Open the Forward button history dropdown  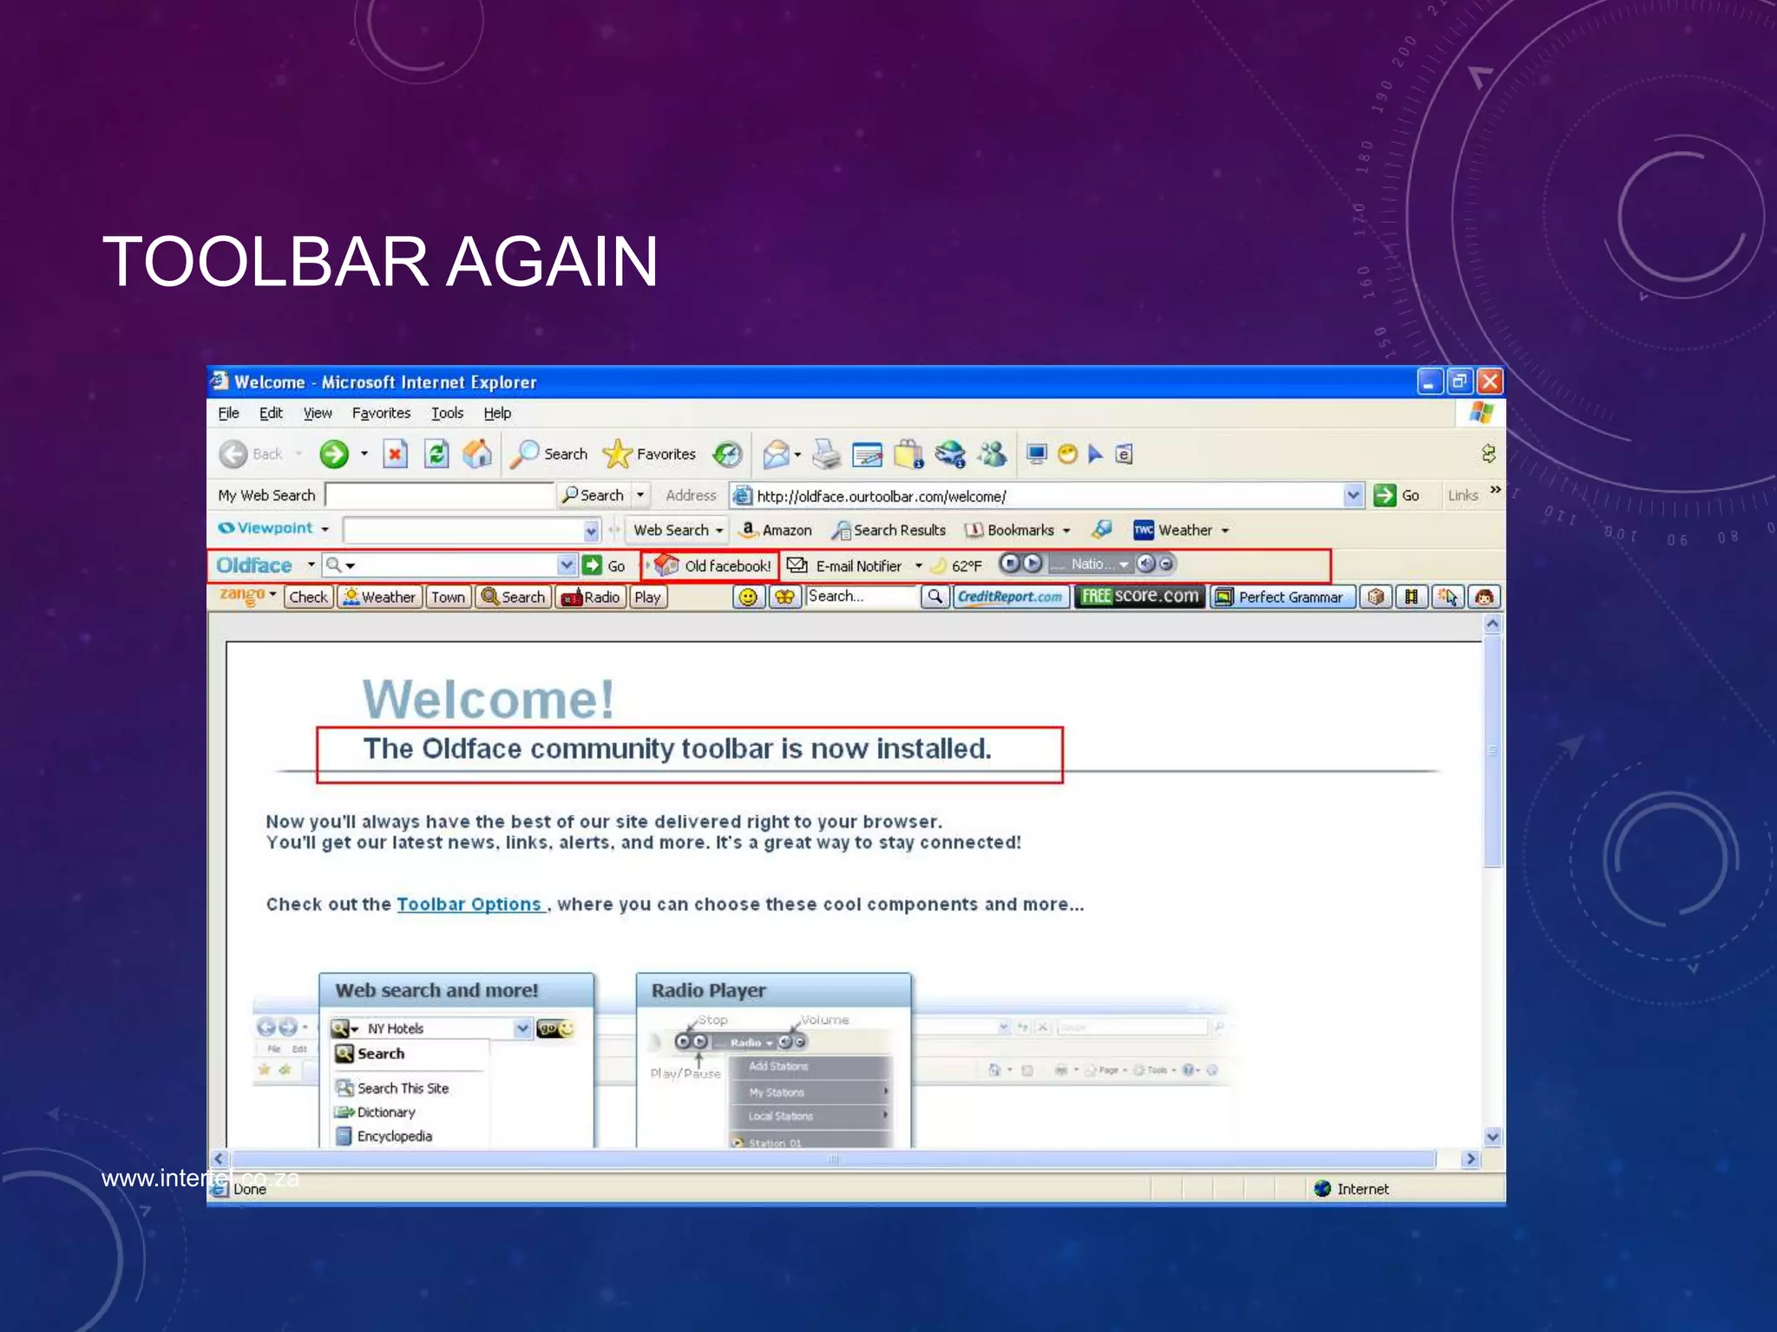pyautogui.click(x=364, y=454)
